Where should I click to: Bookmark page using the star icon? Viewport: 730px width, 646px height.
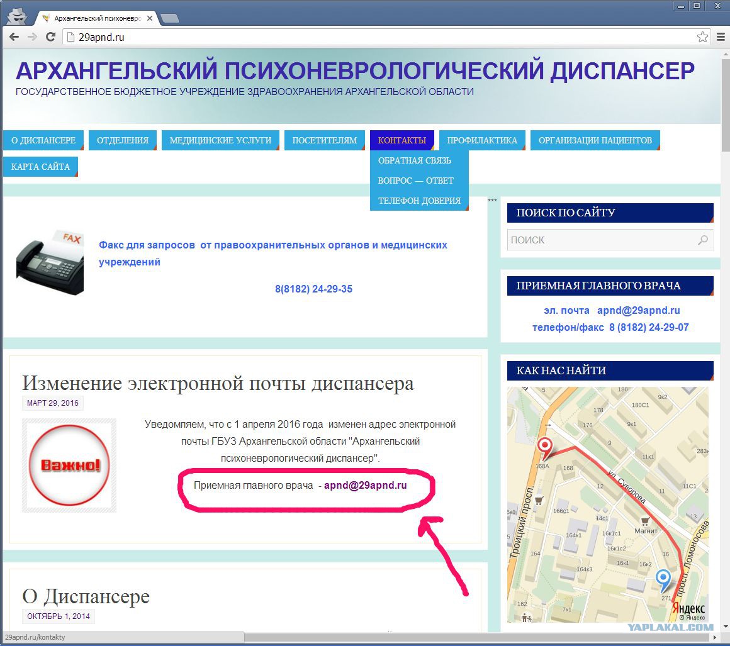click(702, 37)
